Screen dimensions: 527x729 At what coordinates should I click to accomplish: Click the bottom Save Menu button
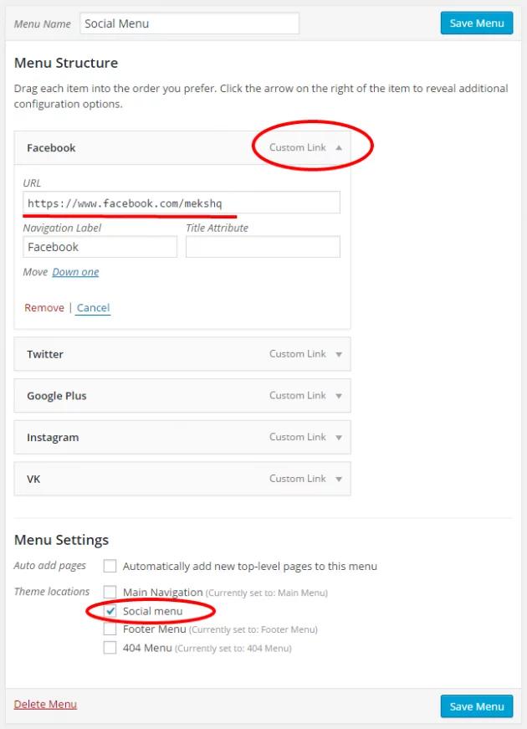476,706
